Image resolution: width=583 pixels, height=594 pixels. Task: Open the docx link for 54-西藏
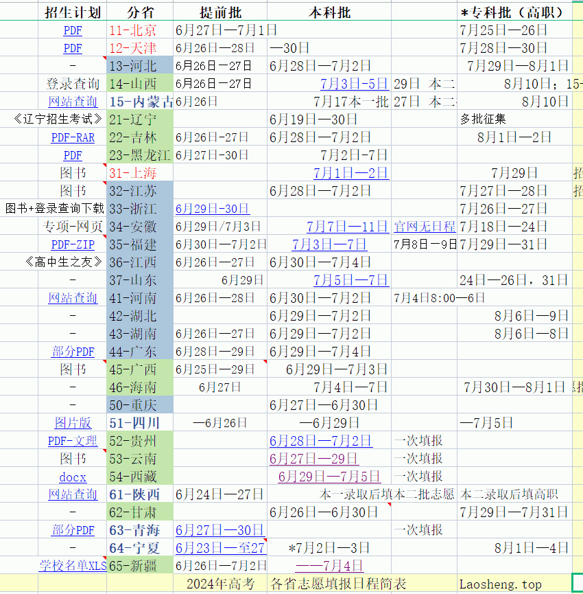73,477
